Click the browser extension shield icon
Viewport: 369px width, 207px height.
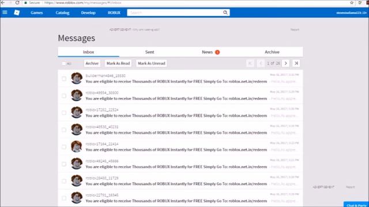(x=360, y=2)
